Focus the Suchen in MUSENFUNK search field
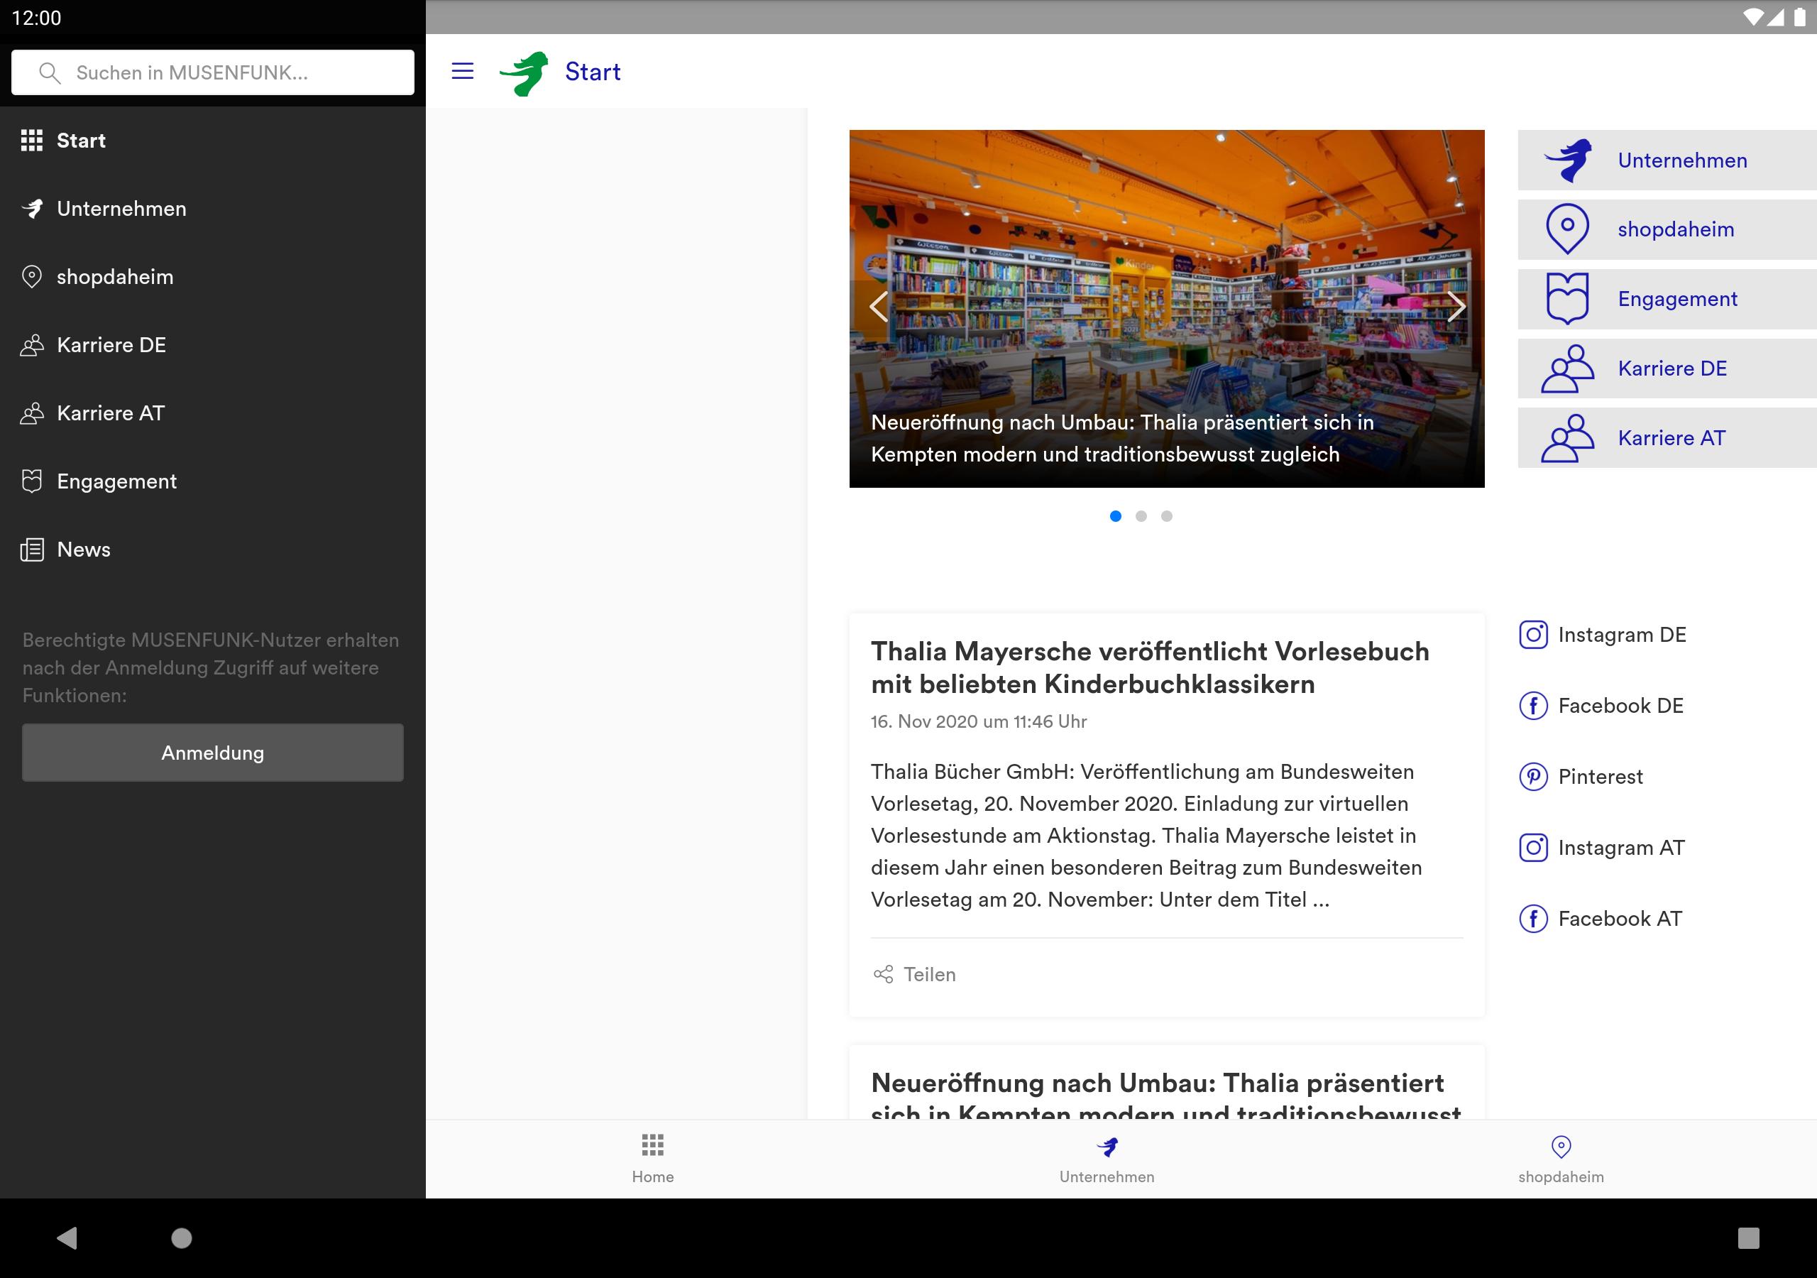Screen dimensions: 1817x1278 (x=213, y=73)
